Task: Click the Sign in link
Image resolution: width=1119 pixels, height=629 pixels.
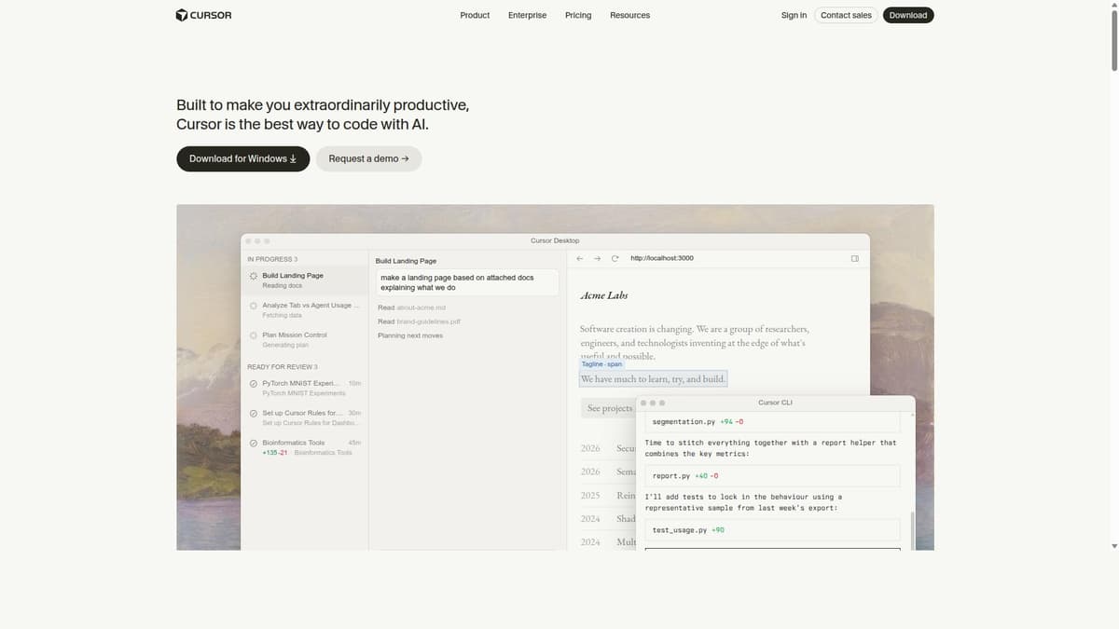Action: (x=794, y=15)
